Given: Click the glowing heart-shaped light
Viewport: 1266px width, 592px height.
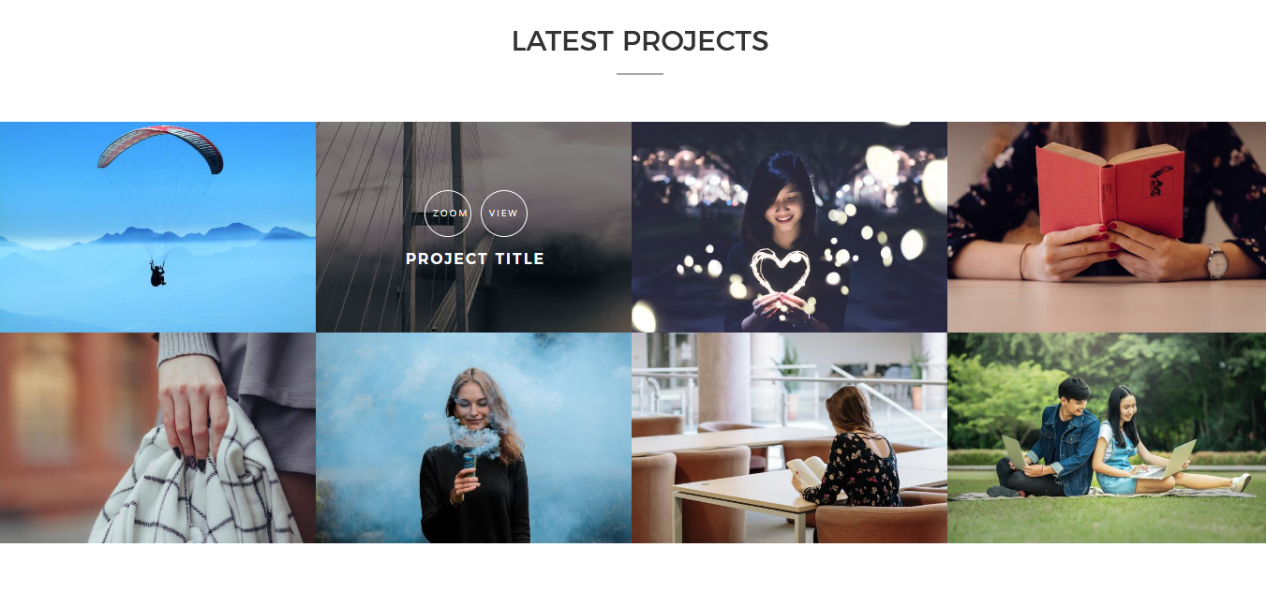Looking at the screenshot, I should [780, 272].
